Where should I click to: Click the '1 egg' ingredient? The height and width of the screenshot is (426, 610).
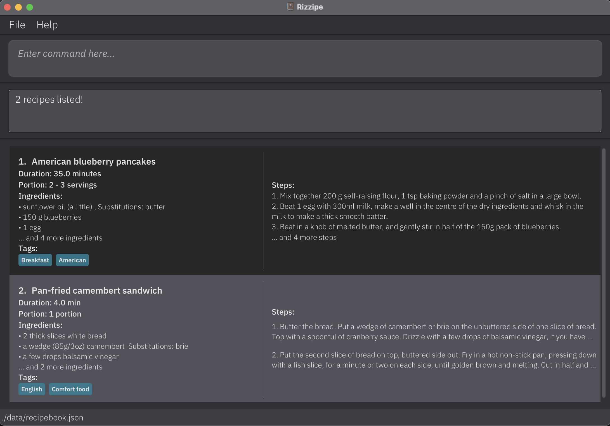(30, 228)
